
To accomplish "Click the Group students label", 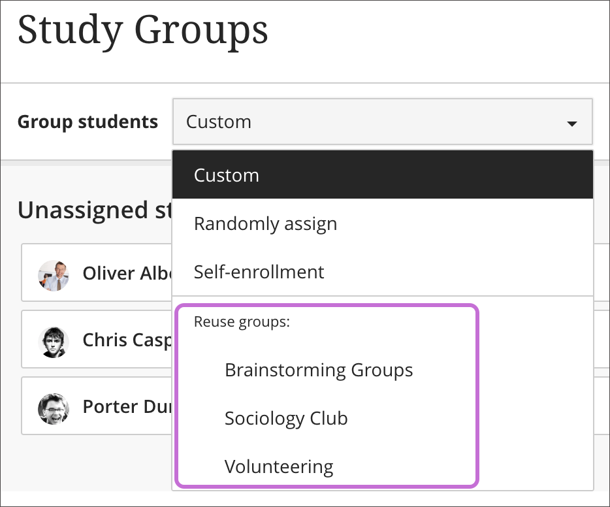I will point(88,122).
